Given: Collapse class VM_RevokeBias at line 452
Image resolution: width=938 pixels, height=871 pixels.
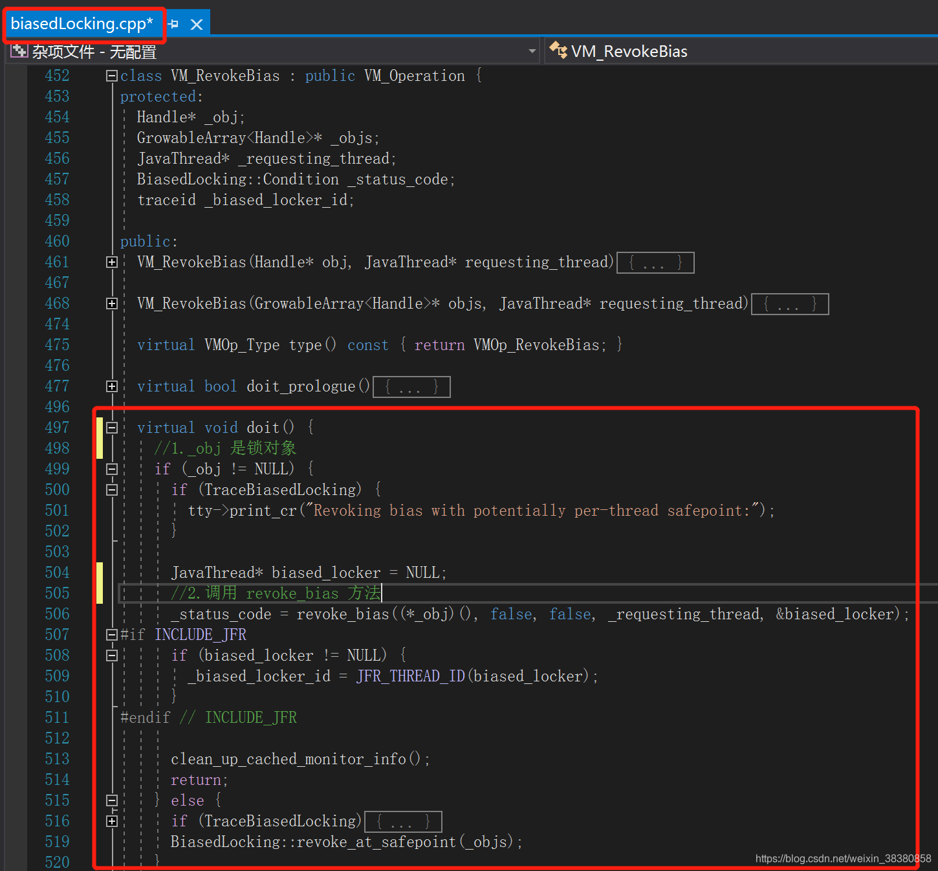Looking at the screenshot, I should click(x=112, y=76).
